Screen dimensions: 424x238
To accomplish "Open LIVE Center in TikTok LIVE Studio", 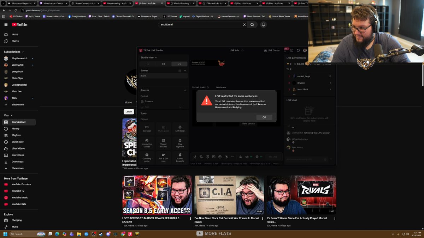I will click(272, 50).
